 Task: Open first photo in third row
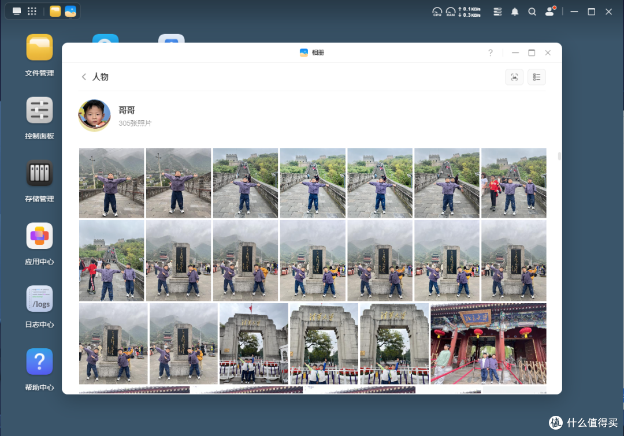[113, 344]
